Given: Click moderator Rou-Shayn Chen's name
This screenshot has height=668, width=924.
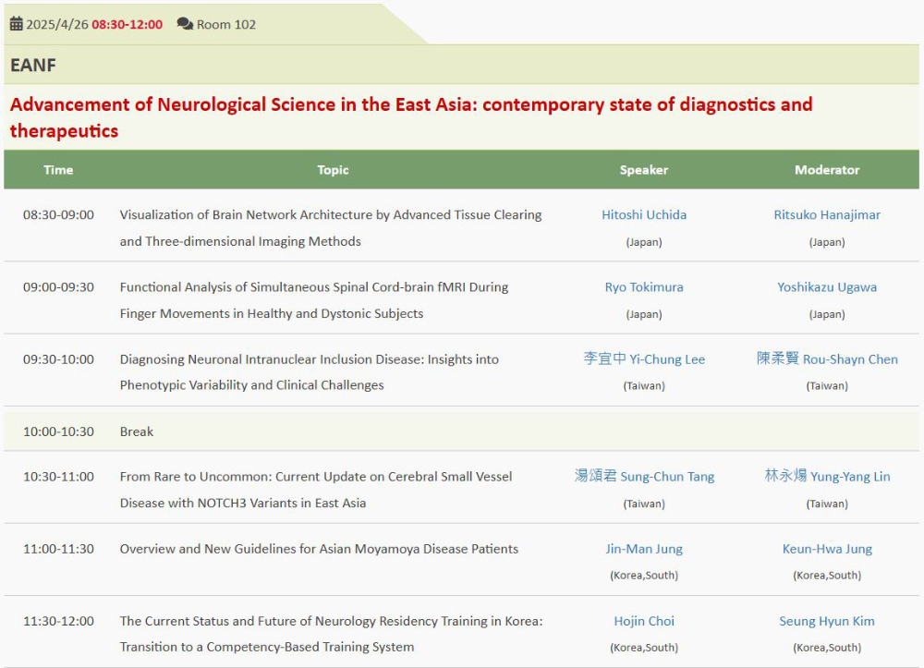Looking at the screenshot, I should pos(827,358).
